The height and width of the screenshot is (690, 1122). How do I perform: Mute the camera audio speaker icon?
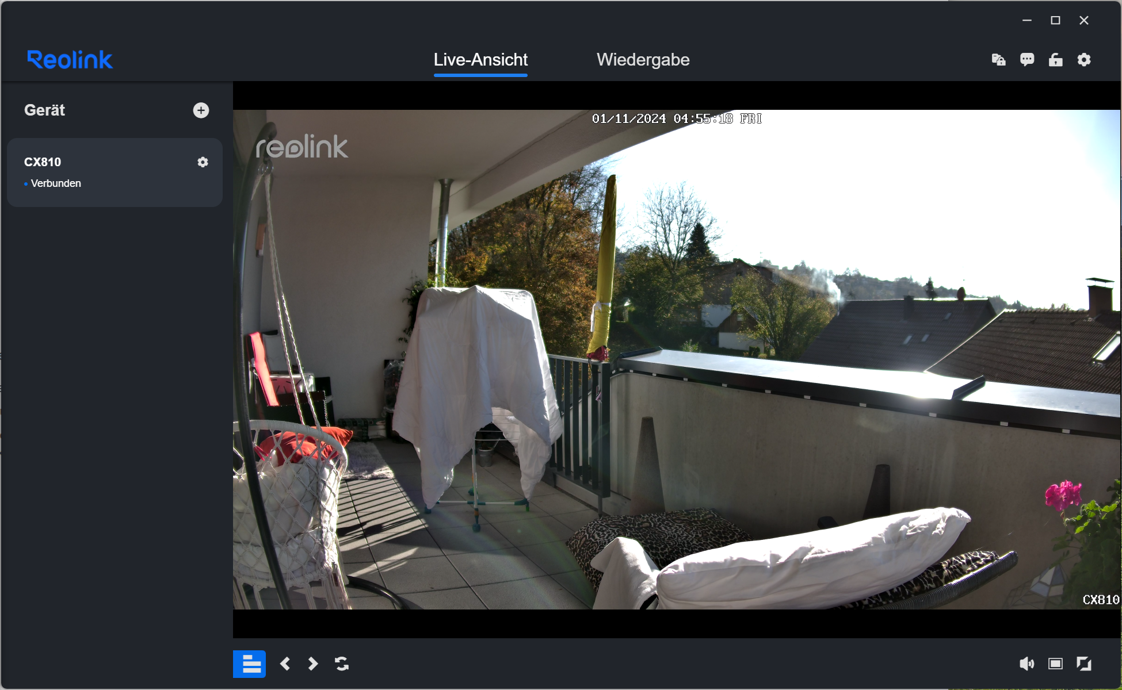click(1026, 664)
